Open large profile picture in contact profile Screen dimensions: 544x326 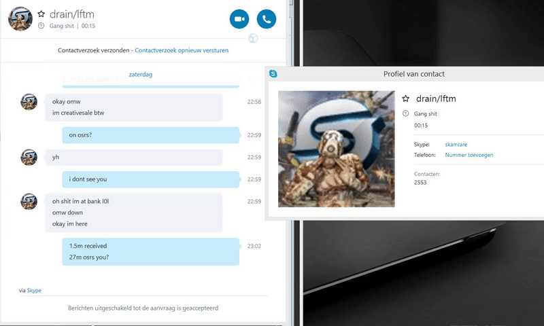point(336,149)
